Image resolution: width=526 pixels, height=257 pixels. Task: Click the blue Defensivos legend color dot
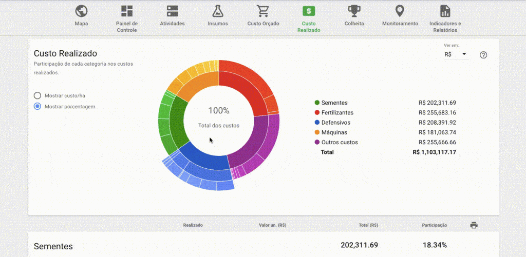(317, 123)
